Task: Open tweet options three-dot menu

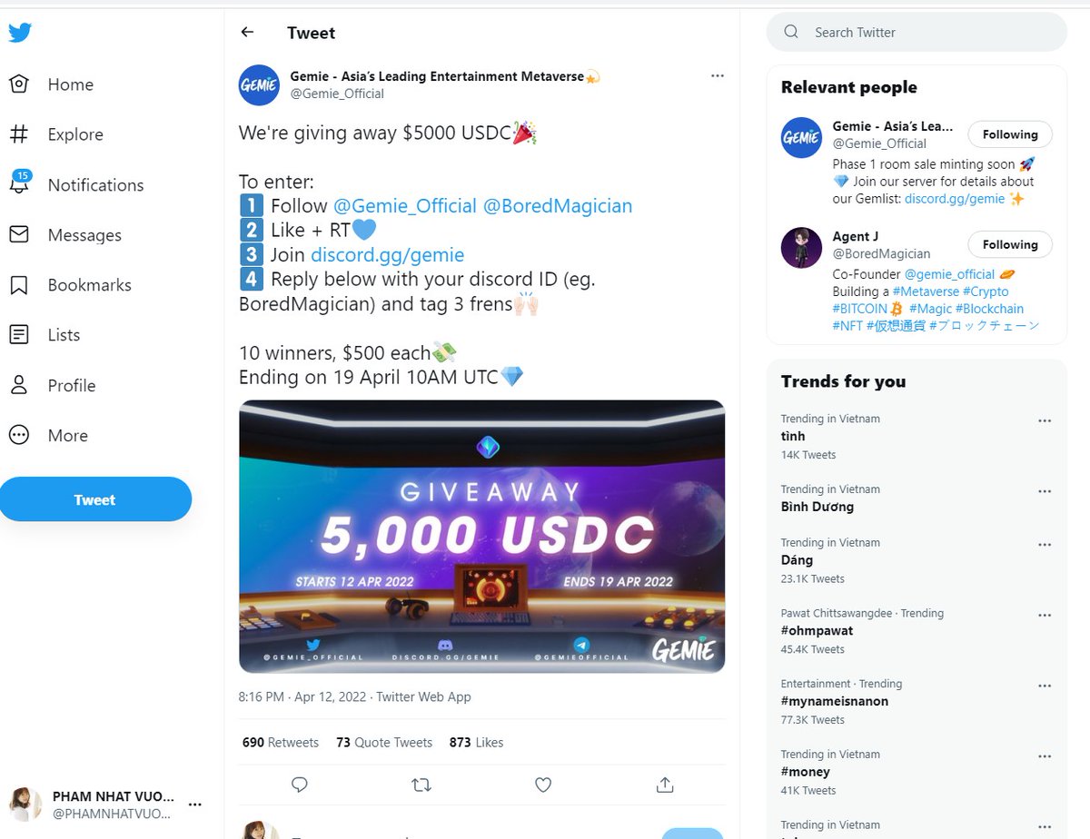Action: [x=718, y=75]
